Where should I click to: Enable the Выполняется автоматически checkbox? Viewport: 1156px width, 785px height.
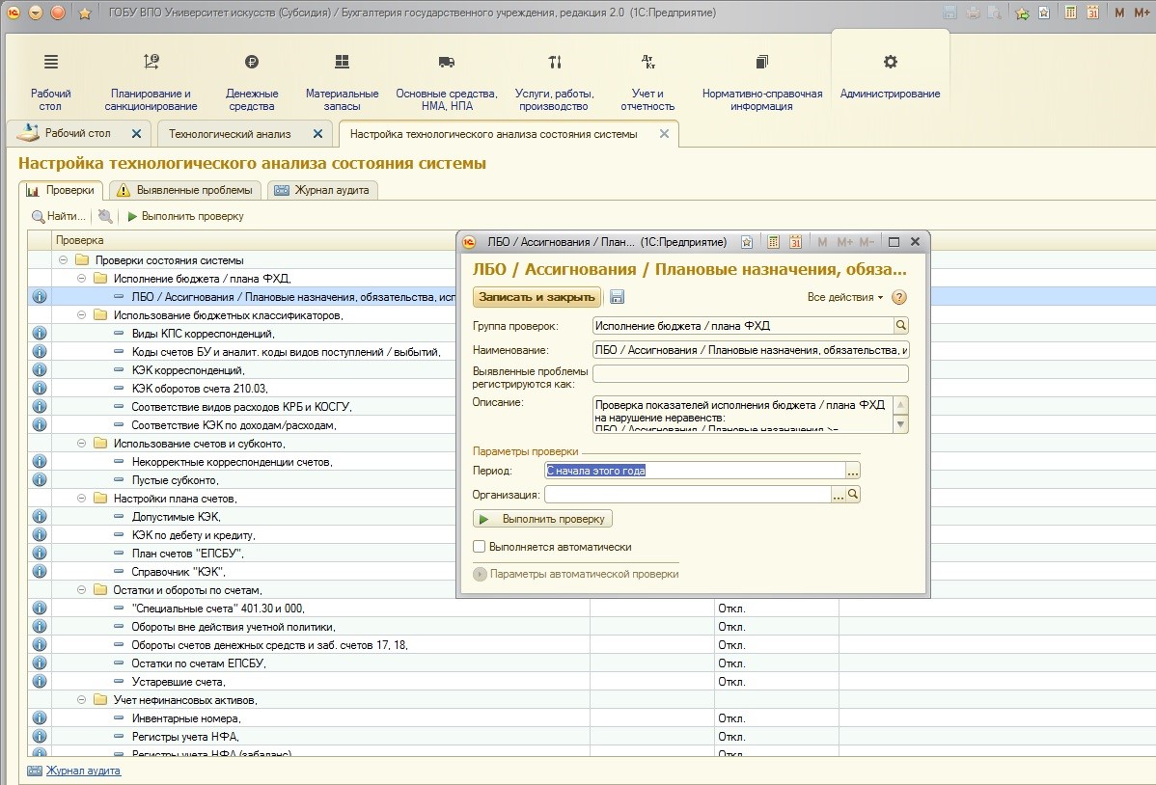coord(480,547)
